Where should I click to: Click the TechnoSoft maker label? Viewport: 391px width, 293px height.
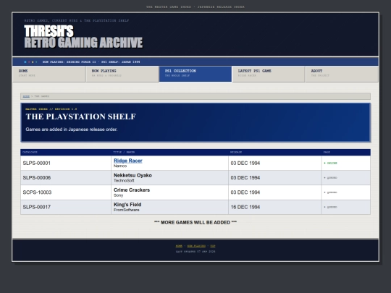124,181
